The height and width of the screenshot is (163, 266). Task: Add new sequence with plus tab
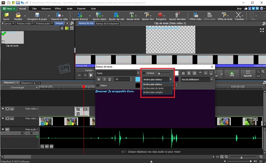39,83
